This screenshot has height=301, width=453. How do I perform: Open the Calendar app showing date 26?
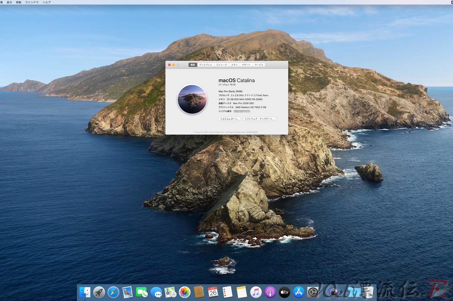[213, 293]
